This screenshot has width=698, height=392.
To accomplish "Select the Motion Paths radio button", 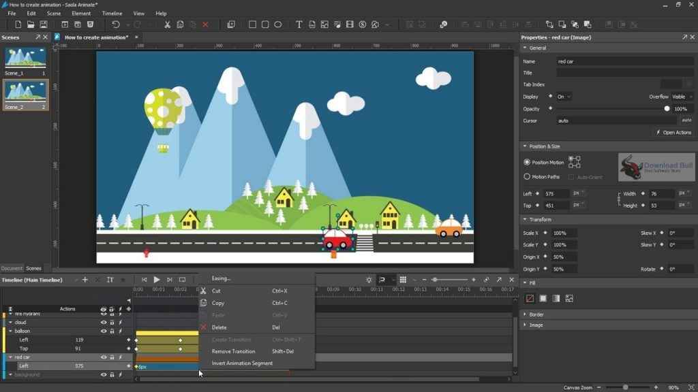I will tap(527, 177).
